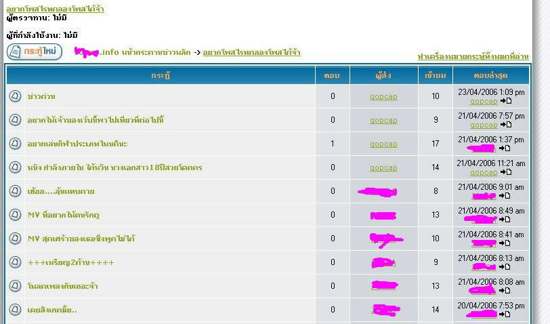The image size is (550, 324).
Task: Click last post arrow icon for 21/04/2006 9:01 am
Action: 505,196
